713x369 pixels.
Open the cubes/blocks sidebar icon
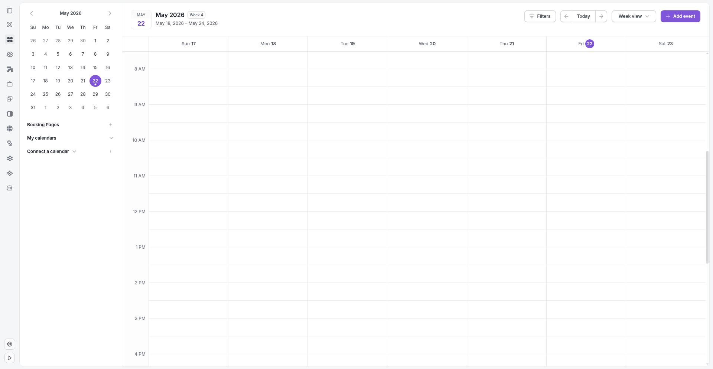[x=10, y=143]
